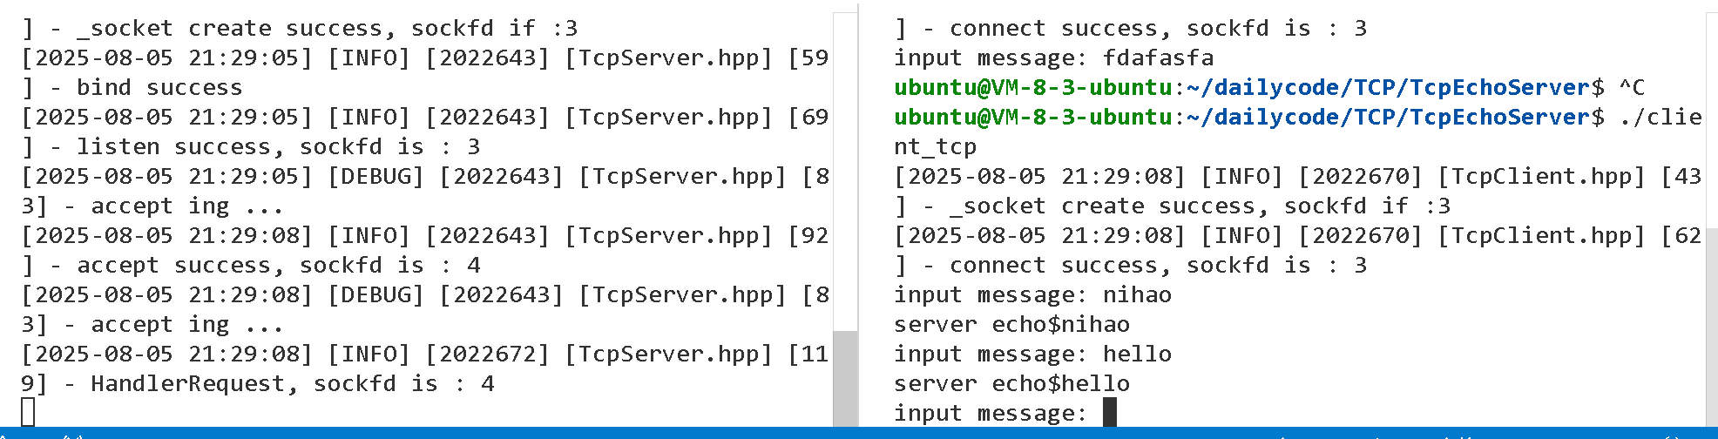The height and width of the screenshot is (439, 1718).
Task: Click the 'input message: nihao' line
Action: pos(1032,294)
